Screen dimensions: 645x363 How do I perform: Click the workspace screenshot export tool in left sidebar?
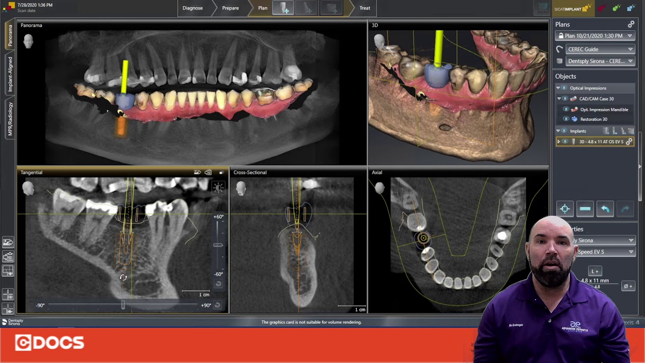click(x=8, y=243)
